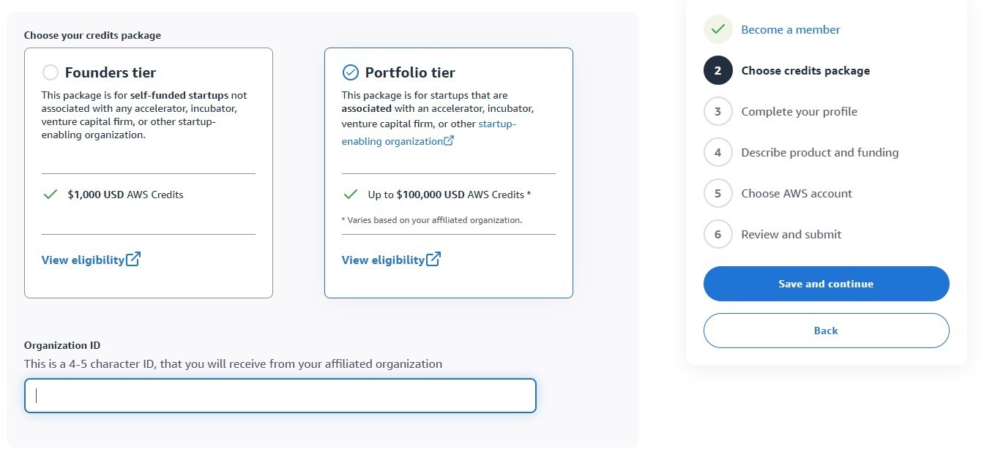Click the check badge icon in Portfolio tier header
This screenshot has height=460, width=984.
351,72
